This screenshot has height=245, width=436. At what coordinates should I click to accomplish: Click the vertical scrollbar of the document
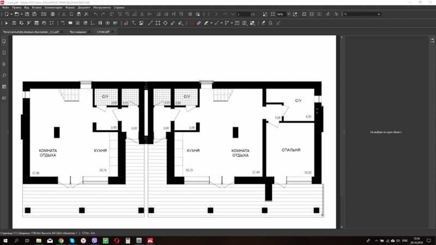point(342,132)
